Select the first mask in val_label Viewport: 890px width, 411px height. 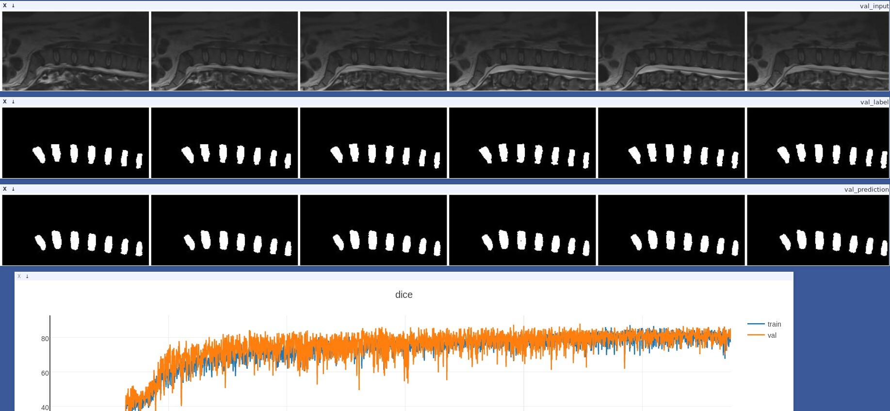[x=76, y=143]
